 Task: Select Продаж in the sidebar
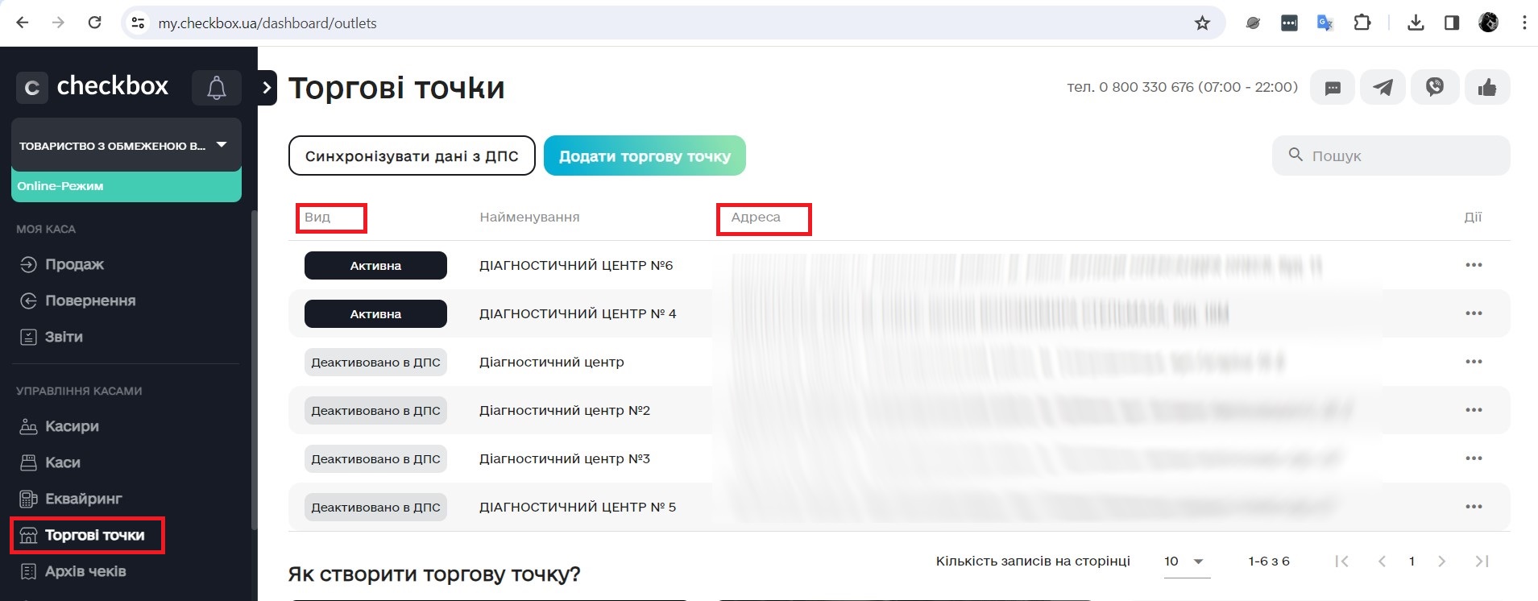(74, 264)
